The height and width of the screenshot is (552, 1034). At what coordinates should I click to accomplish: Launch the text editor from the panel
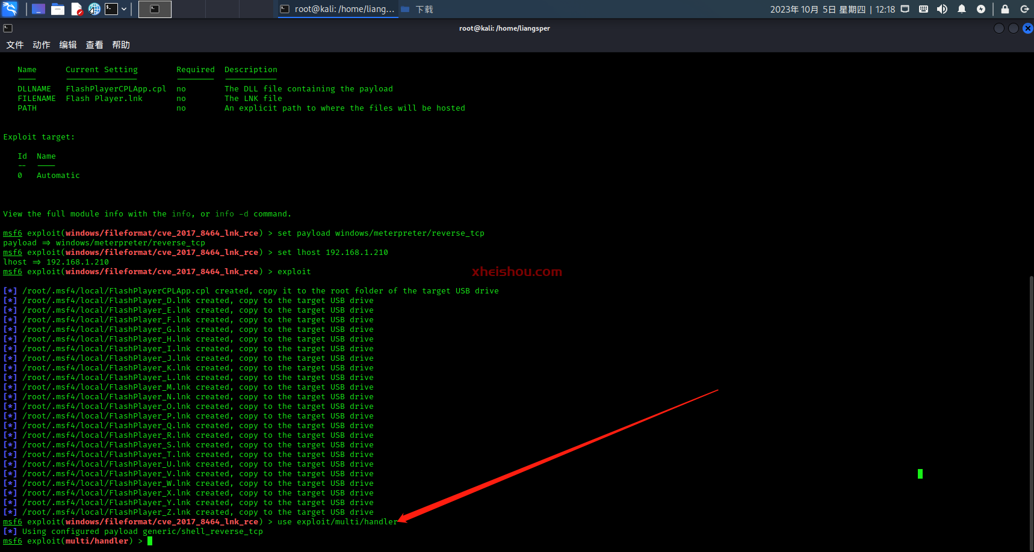(x=76, y=9)
